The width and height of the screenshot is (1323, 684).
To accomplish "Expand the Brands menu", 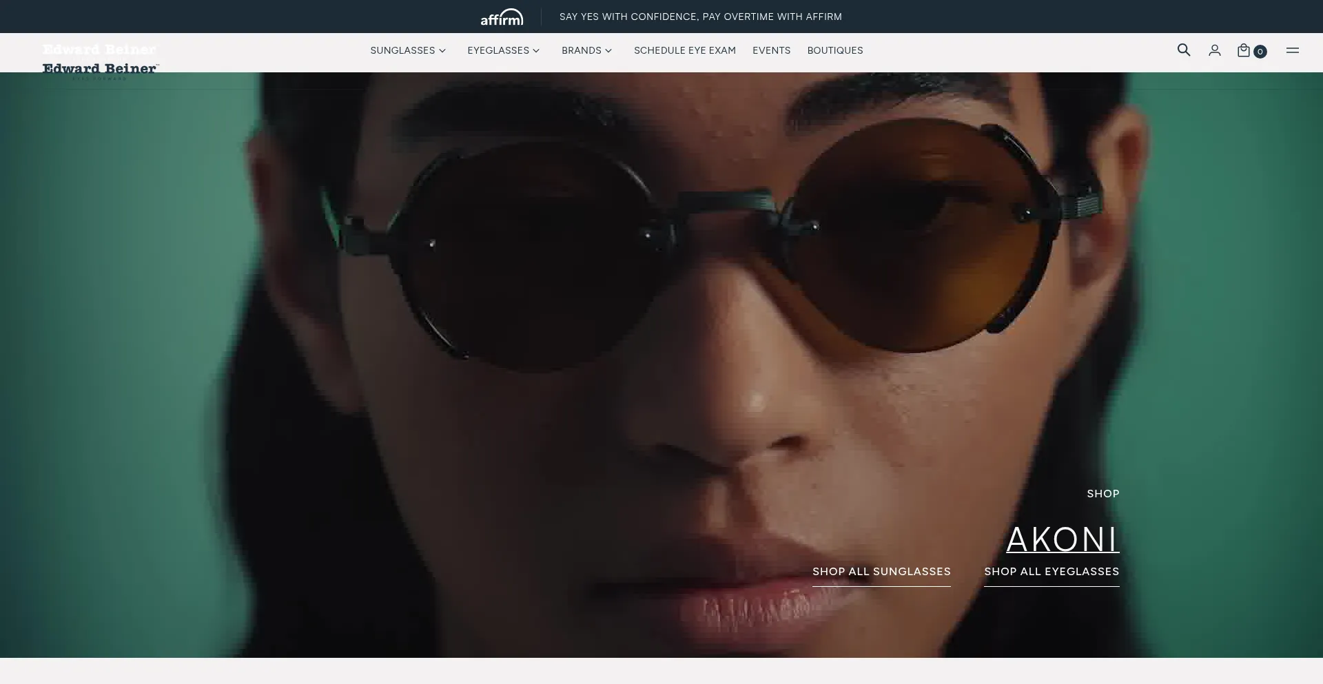I will [x=586, y=50].
